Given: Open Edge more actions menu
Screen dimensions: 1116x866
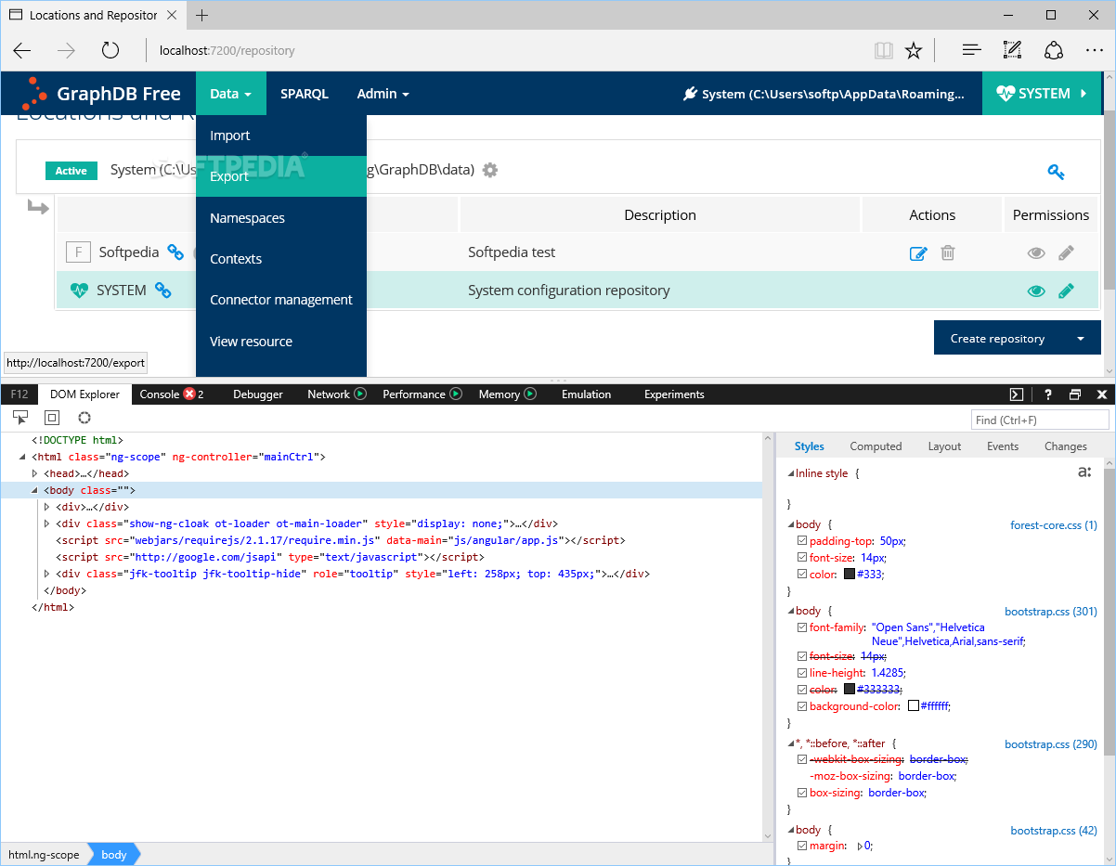Looking at the screenshot, I should point(1094,50).
